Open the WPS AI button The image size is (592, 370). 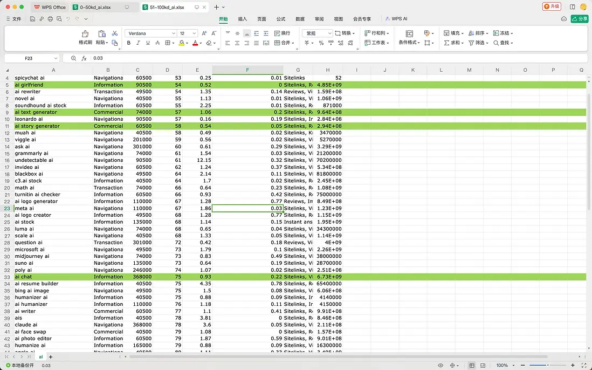click(x=396, y=19)
